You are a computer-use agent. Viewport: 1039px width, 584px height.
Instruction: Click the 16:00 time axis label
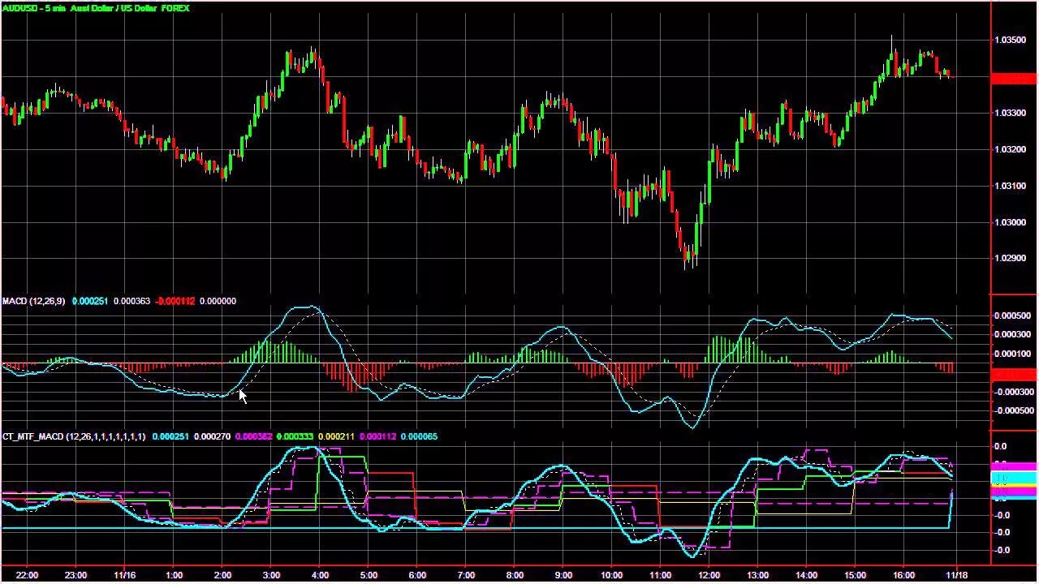[903, 575]
